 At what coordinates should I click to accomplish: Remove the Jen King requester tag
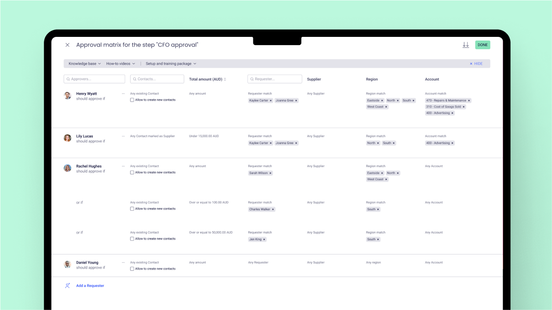coord(264,239)
